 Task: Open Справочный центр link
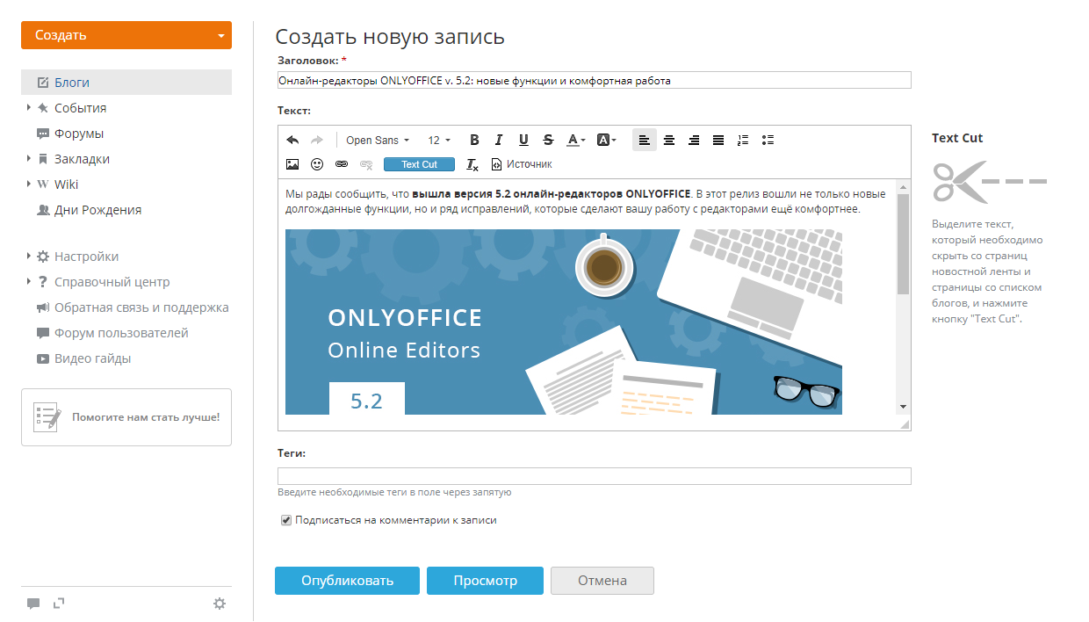[x=112, y=282]
